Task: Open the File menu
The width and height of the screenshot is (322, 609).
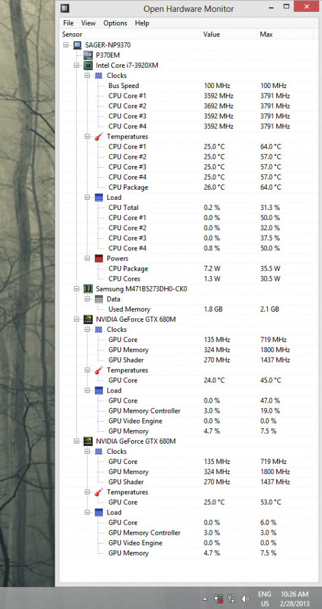Action: click(x=68, y=23)
